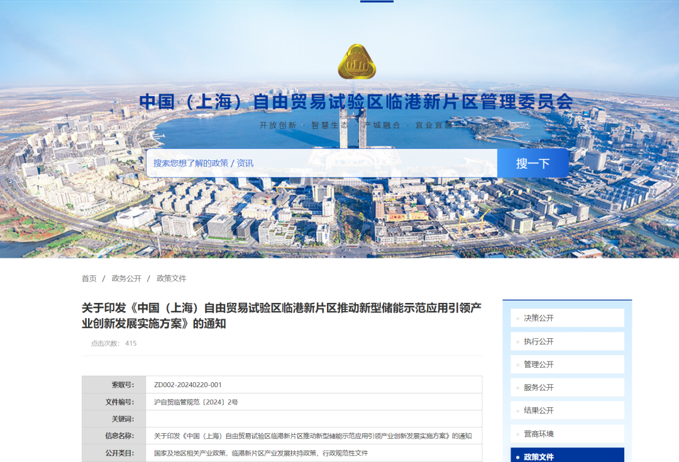Choose 结果公开 from the side menu
The width and height of the screenshot is (679, 462).
(x=538, y=410)
